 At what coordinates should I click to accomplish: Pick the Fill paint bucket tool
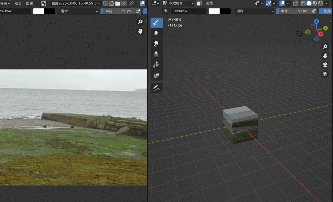click(x=156, y=65)
